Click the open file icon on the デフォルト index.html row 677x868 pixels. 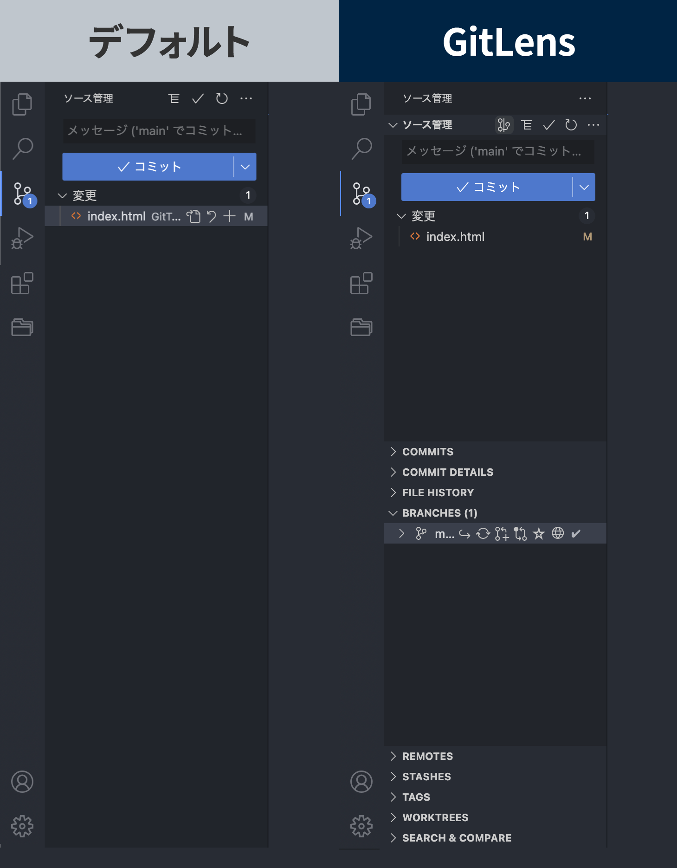193,216
